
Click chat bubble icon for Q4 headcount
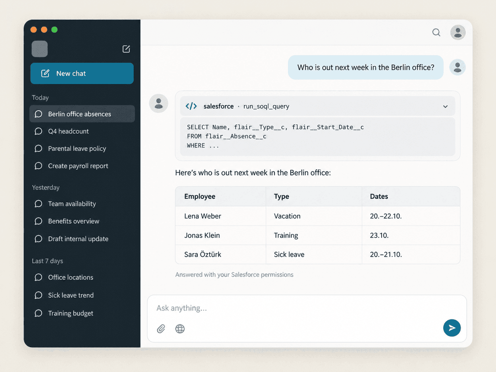tap(38, 131)
